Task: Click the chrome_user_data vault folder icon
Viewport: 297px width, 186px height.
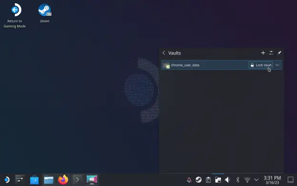Action: (166, 66)
